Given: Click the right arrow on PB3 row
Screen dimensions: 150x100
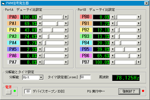Looking at the screenshot, I should (x=139, y=36).
